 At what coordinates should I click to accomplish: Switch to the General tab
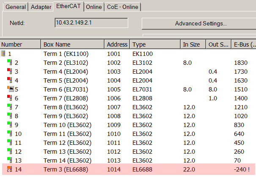pyautogui.click(x=16, y=7)
